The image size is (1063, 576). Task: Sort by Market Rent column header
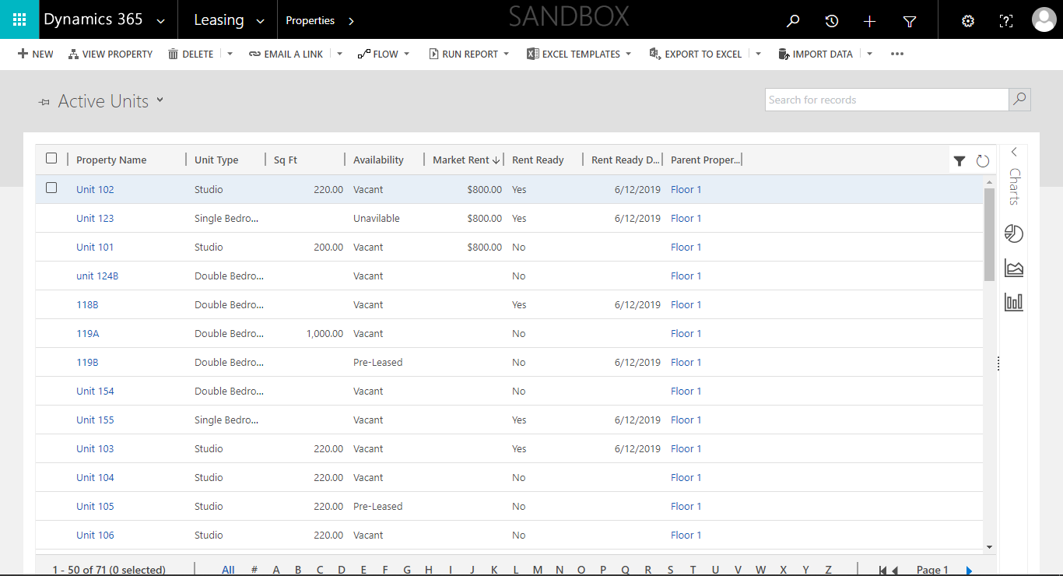[461, 160]
